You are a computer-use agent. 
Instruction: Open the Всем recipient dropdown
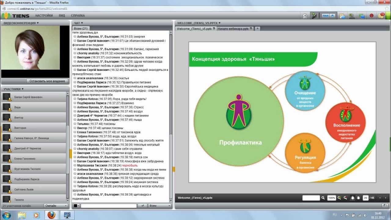160,206
